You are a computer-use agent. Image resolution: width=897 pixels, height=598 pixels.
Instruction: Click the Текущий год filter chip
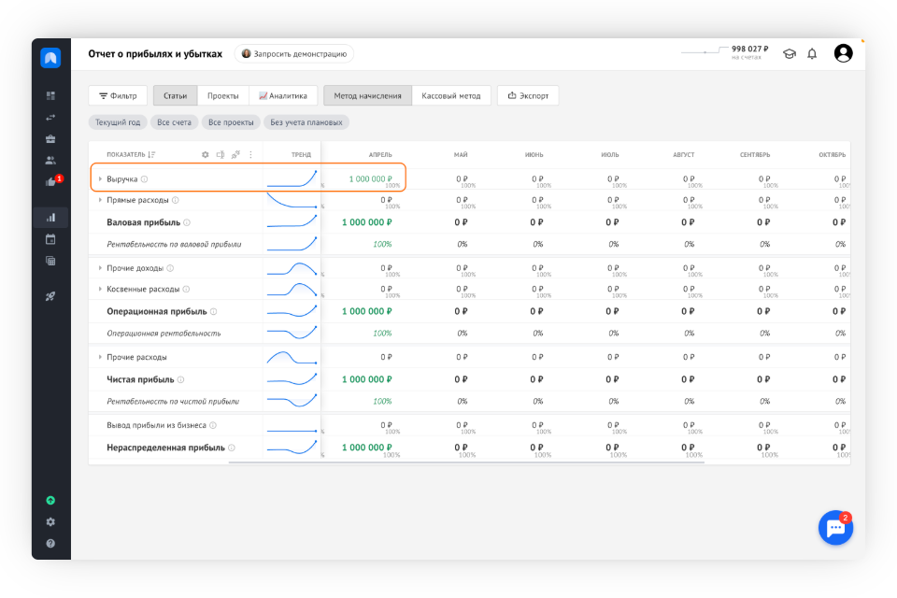pos(118,122)
